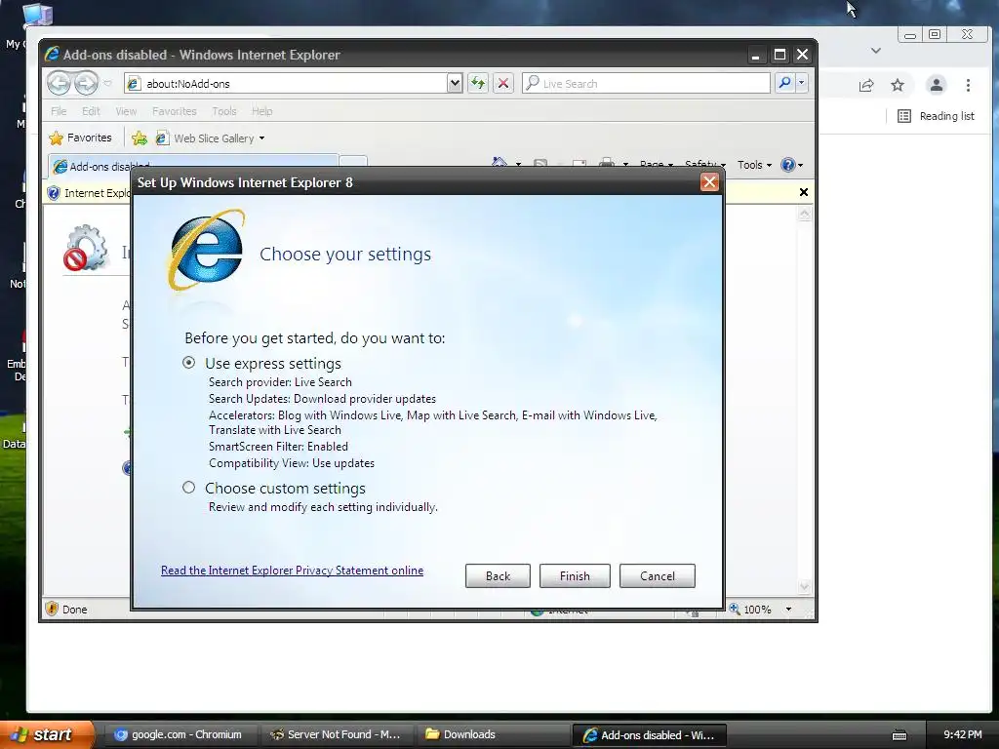Click the IE logo in setup dialog
The height and width of the screenshot is (749, 999).
tap(206, 250)
